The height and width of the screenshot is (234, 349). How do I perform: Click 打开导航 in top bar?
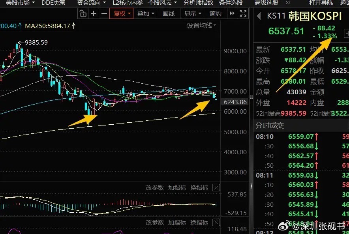(321, 3)
